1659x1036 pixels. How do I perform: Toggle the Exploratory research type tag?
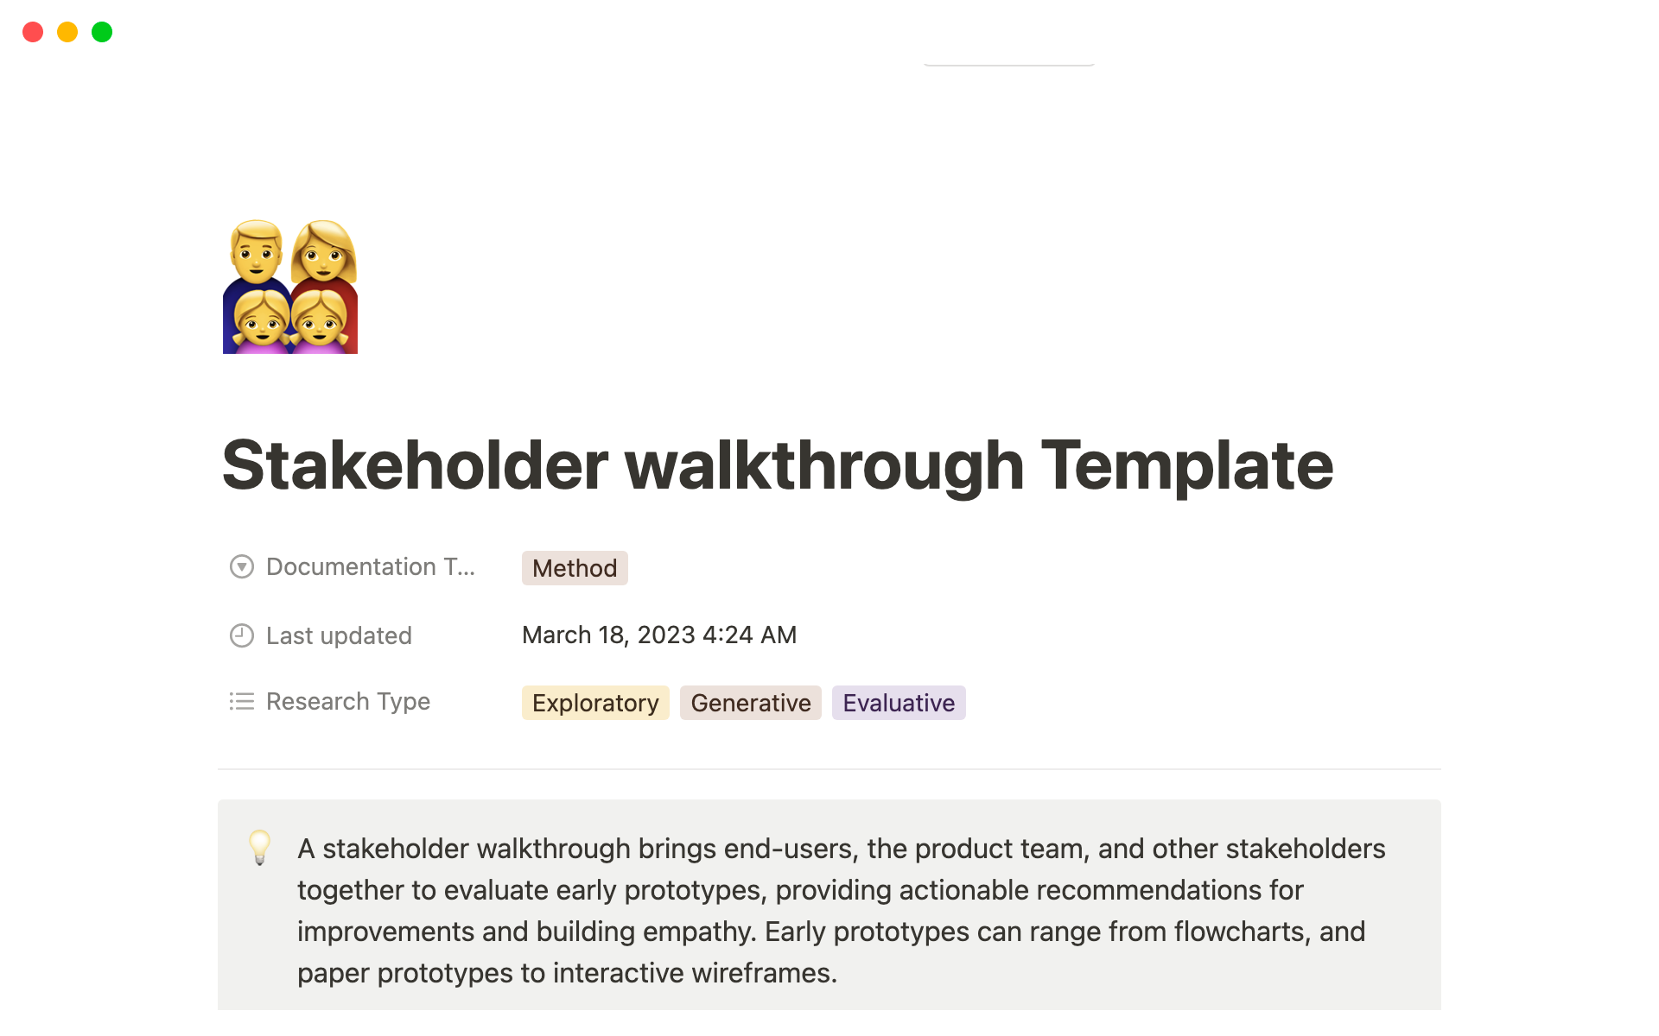pos(596,702)
